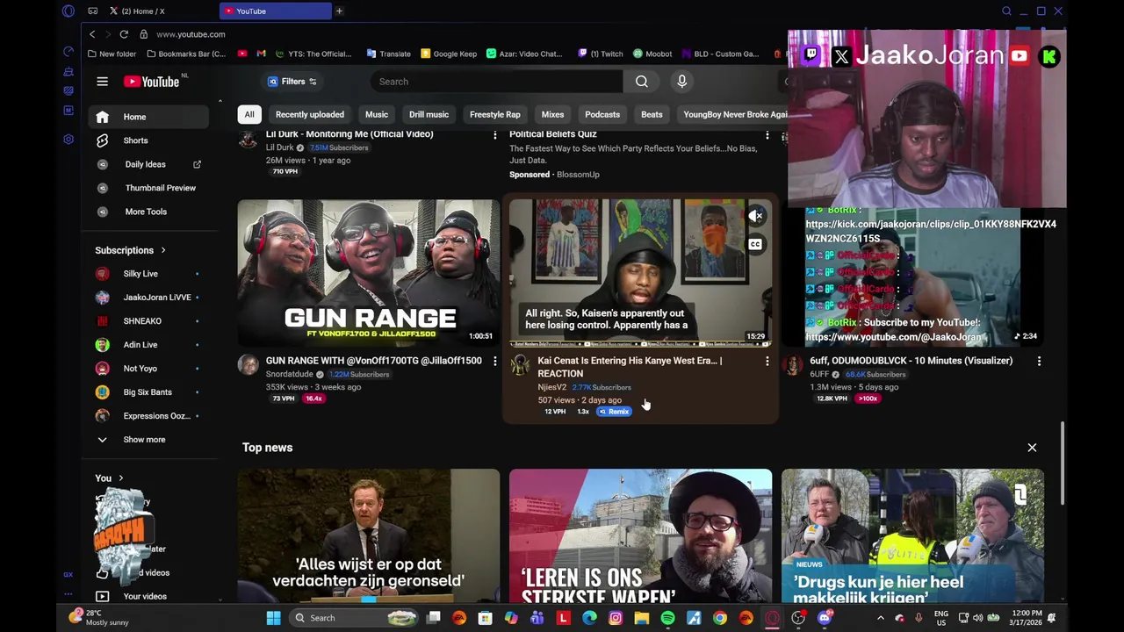The height and width of the screenshot is (632, 1124).
Task: Open More Tools in sidebar
Action: coord(145,212)
